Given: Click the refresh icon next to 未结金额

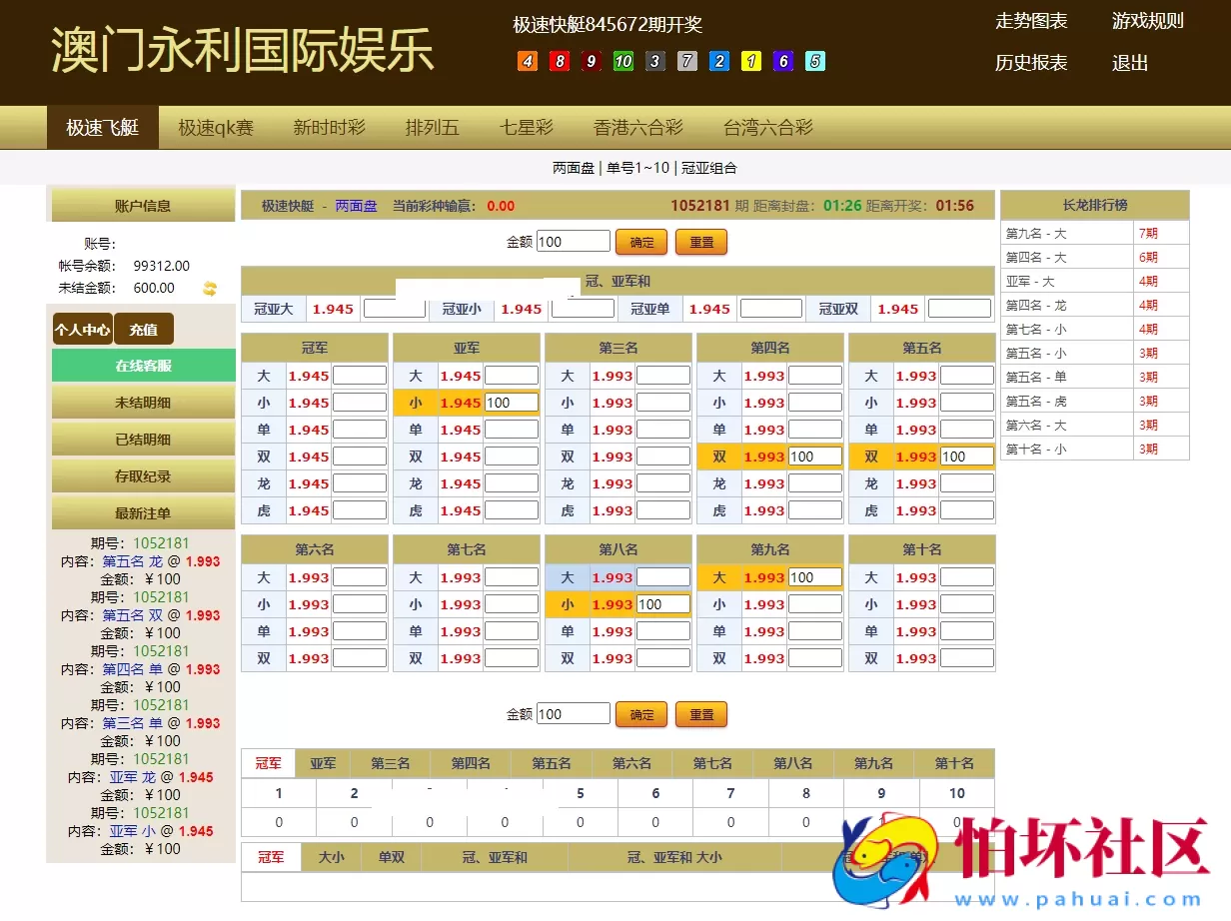Looking at the screenshot, I should click(x=209, y=288).
